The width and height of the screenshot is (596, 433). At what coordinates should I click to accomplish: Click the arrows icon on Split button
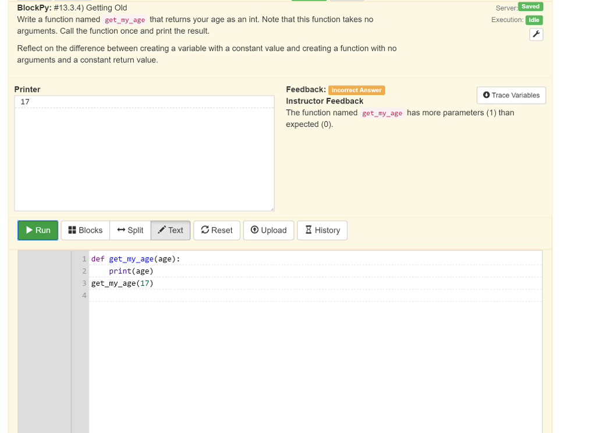pos(120,230)
